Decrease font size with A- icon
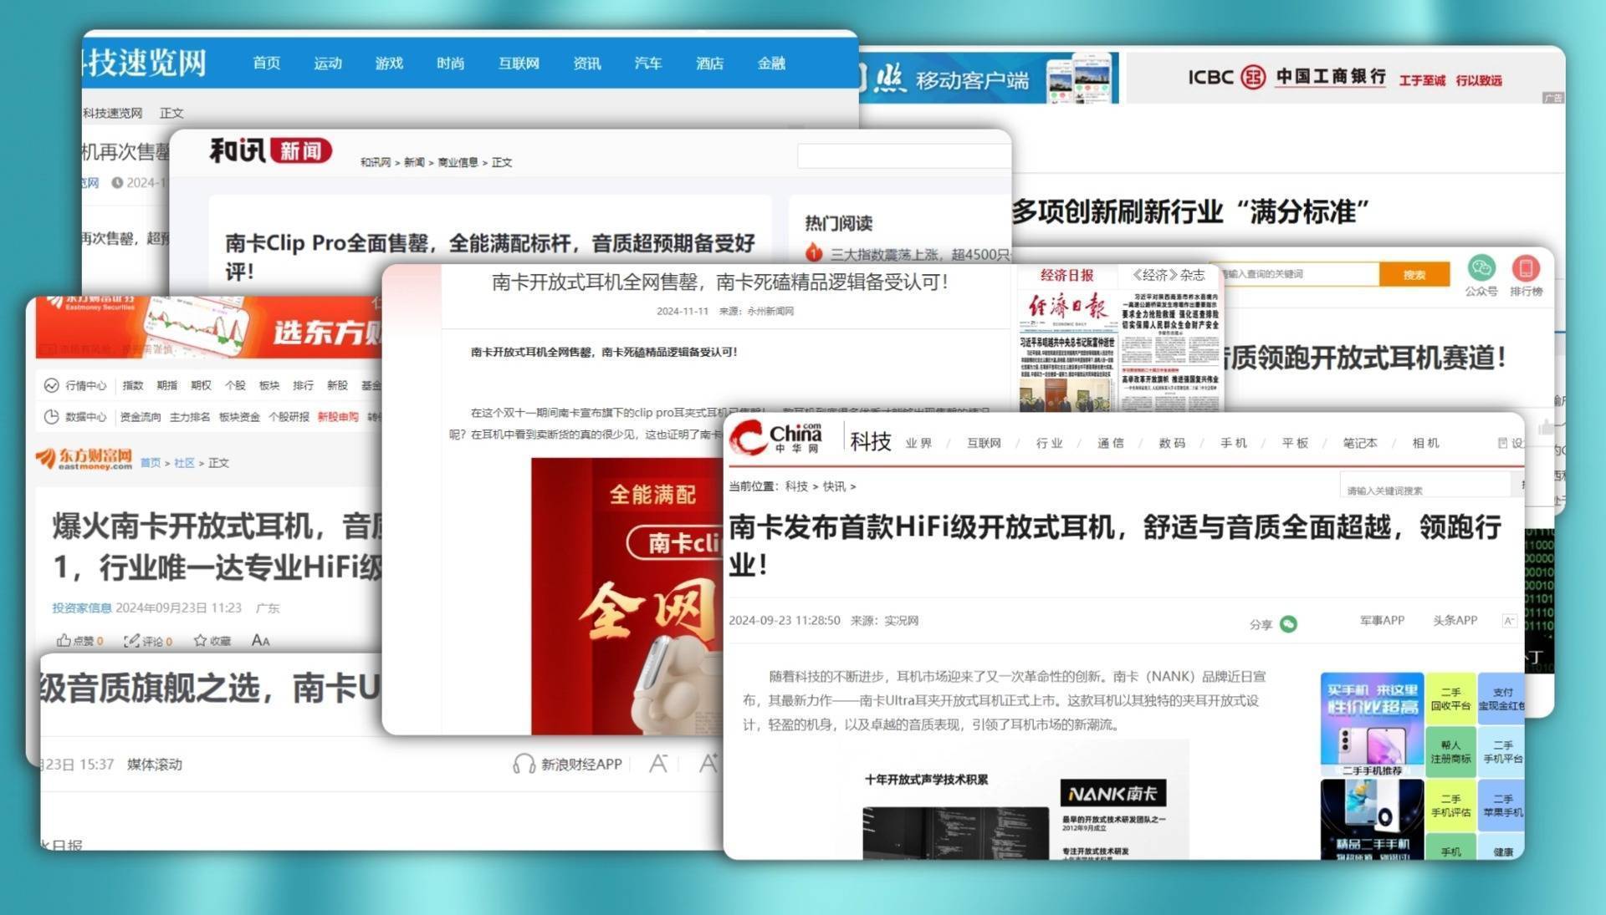Screen dimensions: 1606x915 [658, 764]
